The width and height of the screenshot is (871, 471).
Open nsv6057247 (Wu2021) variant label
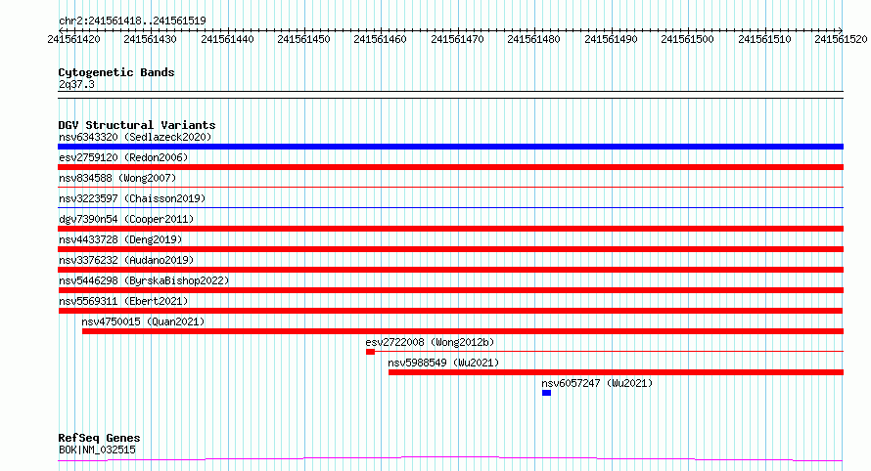[x=597, y=383]
